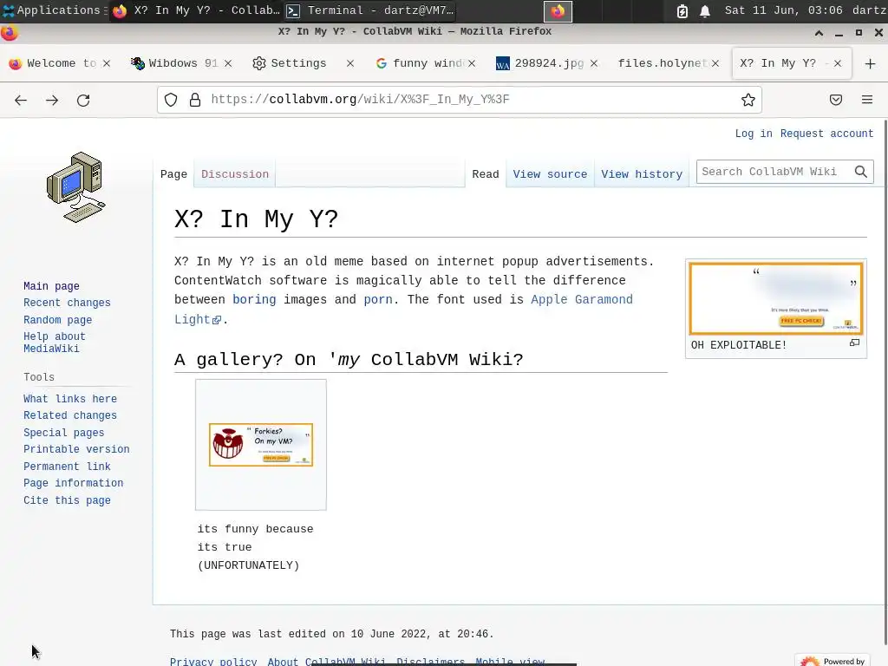Go forward using the browser forward arrow
This screenshot has height=666, width=888.
click(x=52, y=101)
